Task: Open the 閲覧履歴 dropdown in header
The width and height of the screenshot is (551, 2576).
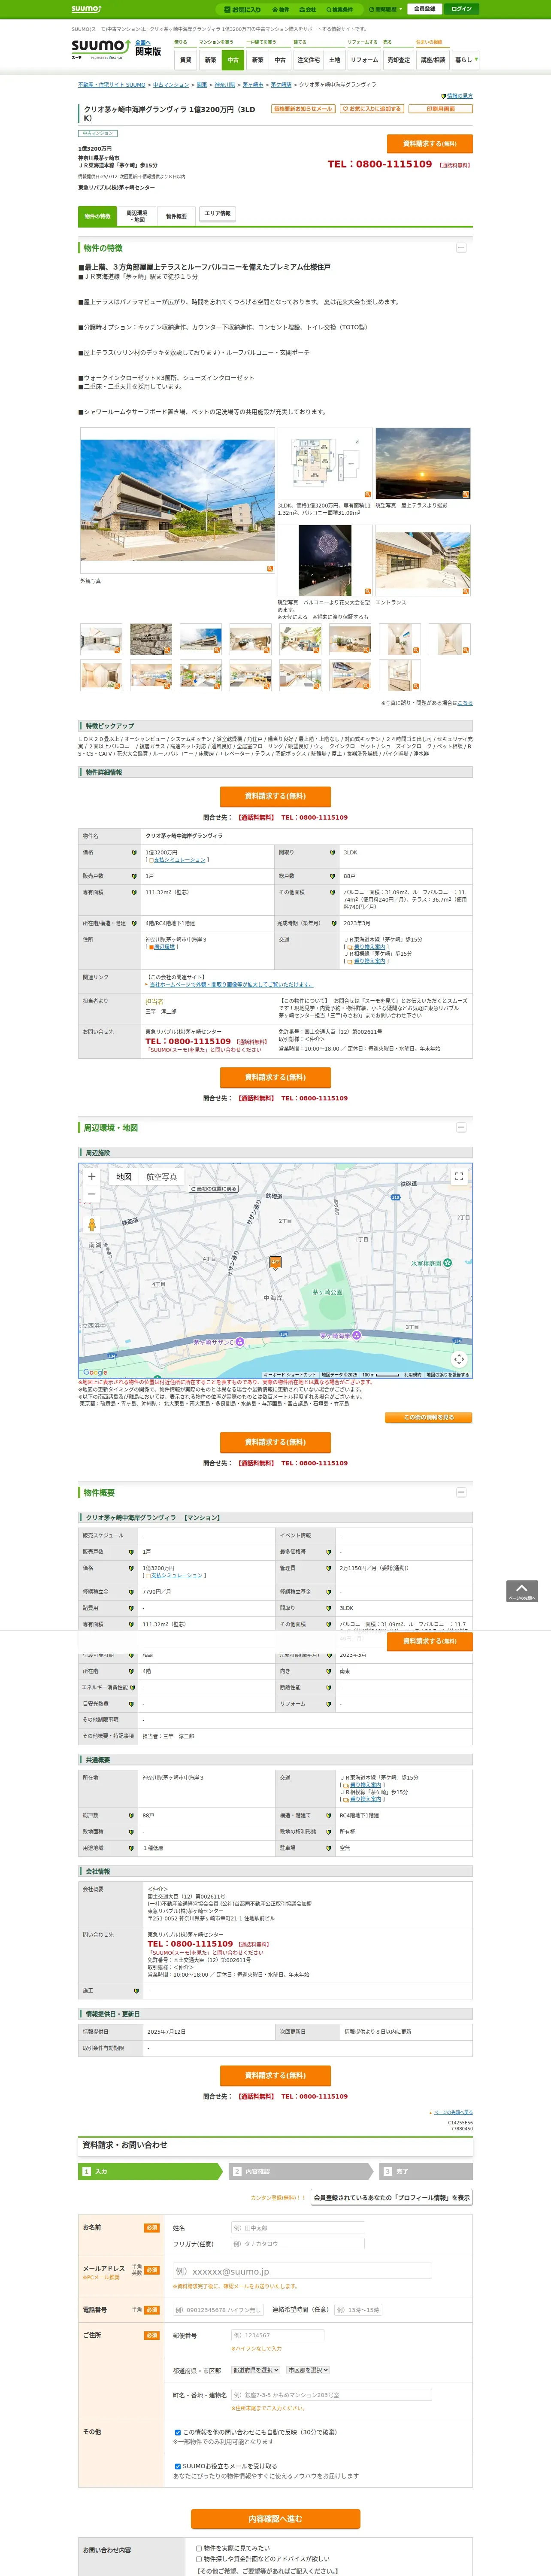Action: coord(386,9)
